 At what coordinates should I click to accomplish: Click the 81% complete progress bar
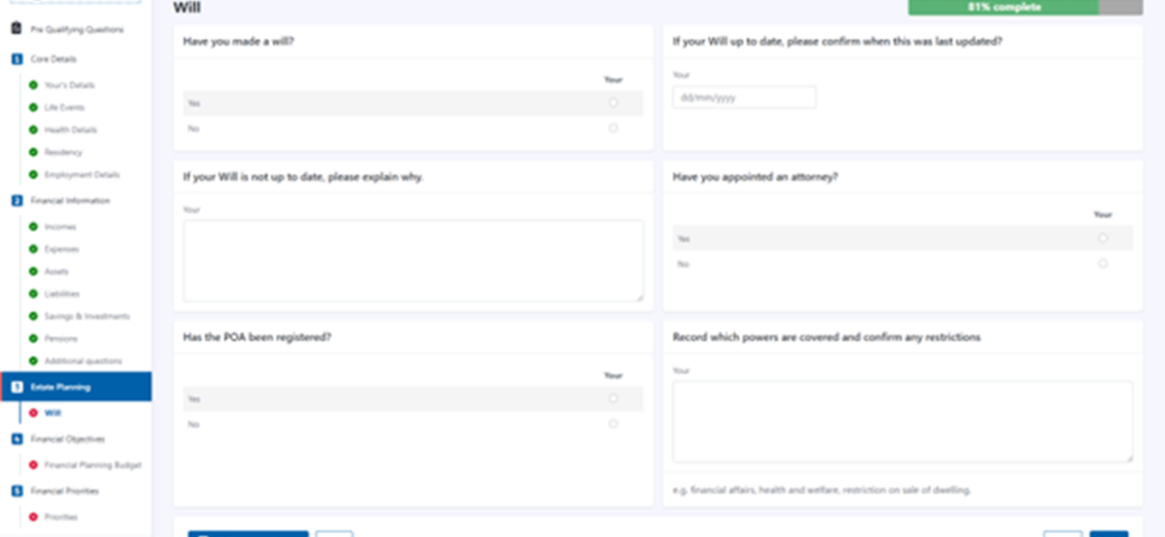tap(1026, 7)
